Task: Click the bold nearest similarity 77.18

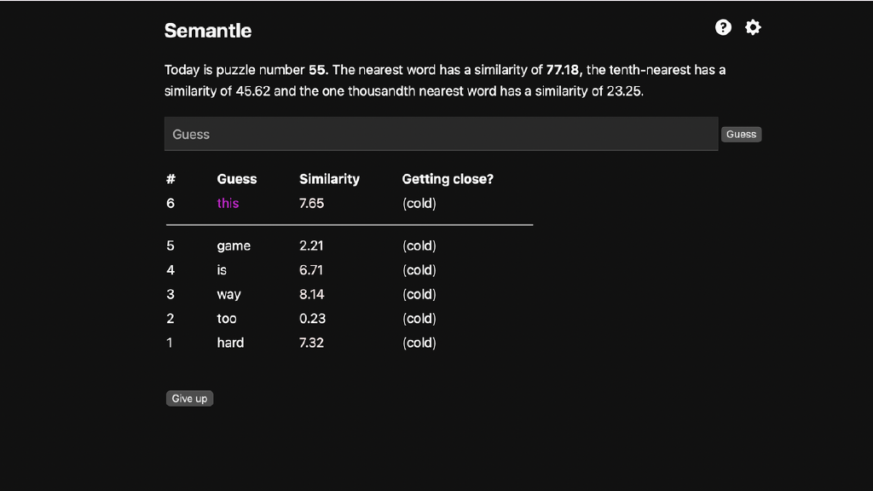Action: pos(564,70)
